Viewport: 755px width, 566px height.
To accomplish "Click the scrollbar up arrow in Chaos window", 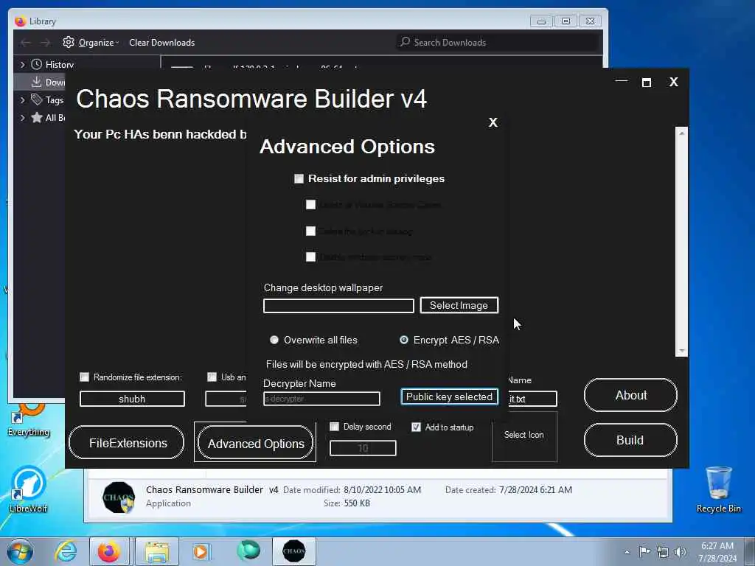I will (x=682, y=133).
